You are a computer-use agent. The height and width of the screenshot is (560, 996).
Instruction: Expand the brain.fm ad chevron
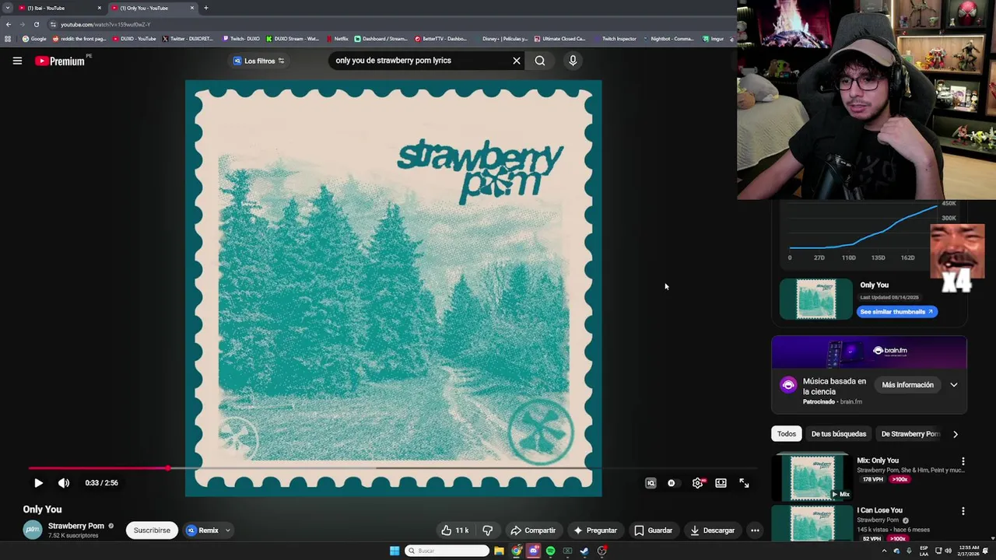coord(954,385)
